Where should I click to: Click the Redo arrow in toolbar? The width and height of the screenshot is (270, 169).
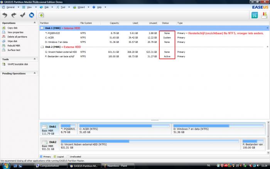pos(13,15)
